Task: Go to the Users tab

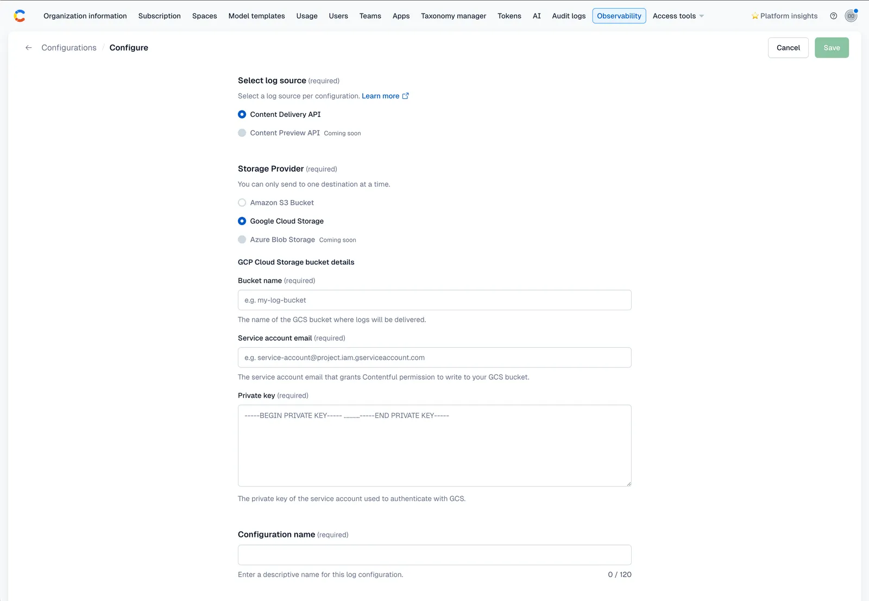Action: coord(338,16)
